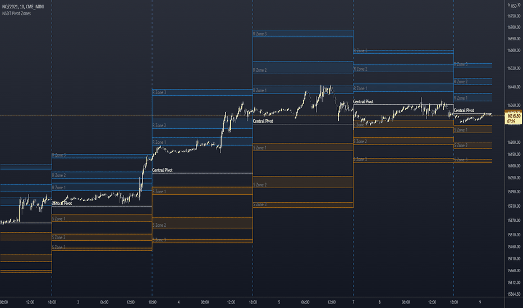Click the 15710.00 price scale label
Viewport: 523px width, 308px height.
pyautogui.click(x=513, y=259)
